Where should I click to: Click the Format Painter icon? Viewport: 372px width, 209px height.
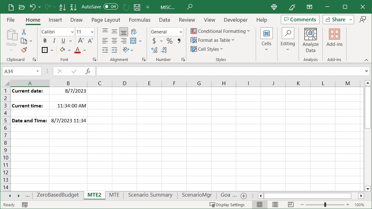pos(24,50)
